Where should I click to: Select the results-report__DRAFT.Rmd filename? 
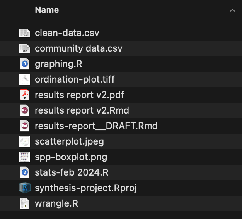click(x=96, y=126)
